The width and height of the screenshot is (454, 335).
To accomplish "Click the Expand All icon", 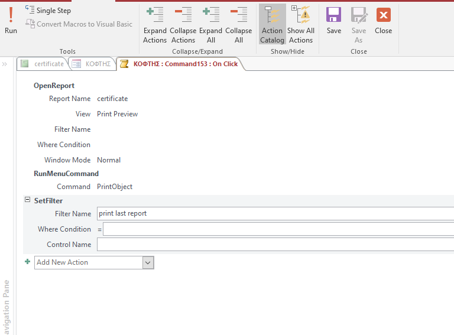I will point(211,14).
